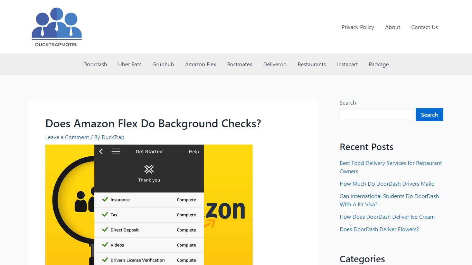Open International Students DoorDash F1 Visa post

(389, 200)
